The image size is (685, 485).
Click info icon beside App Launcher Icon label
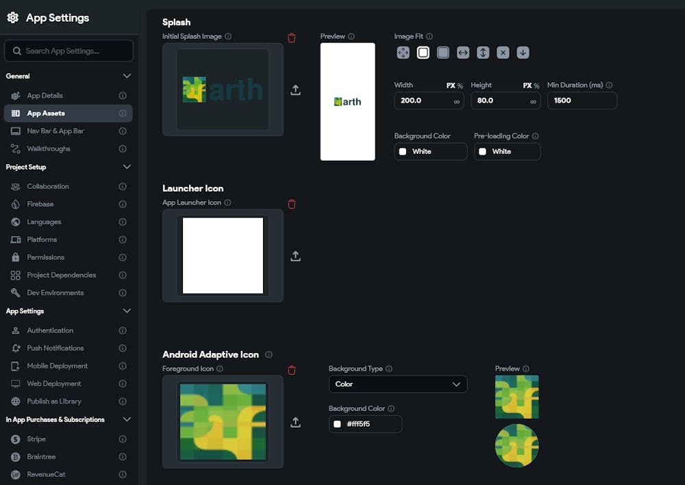click(227, 202)
